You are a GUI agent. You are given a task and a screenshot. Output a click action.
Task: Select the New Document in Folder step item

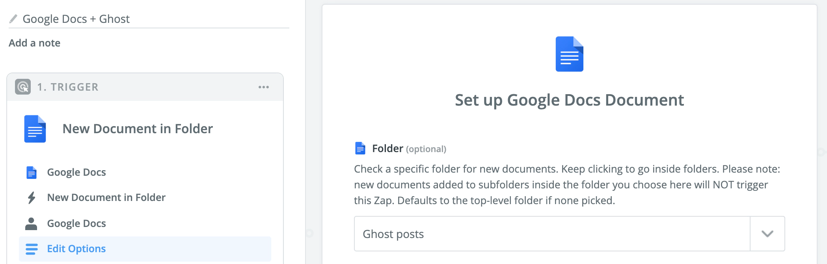(106, 197)
